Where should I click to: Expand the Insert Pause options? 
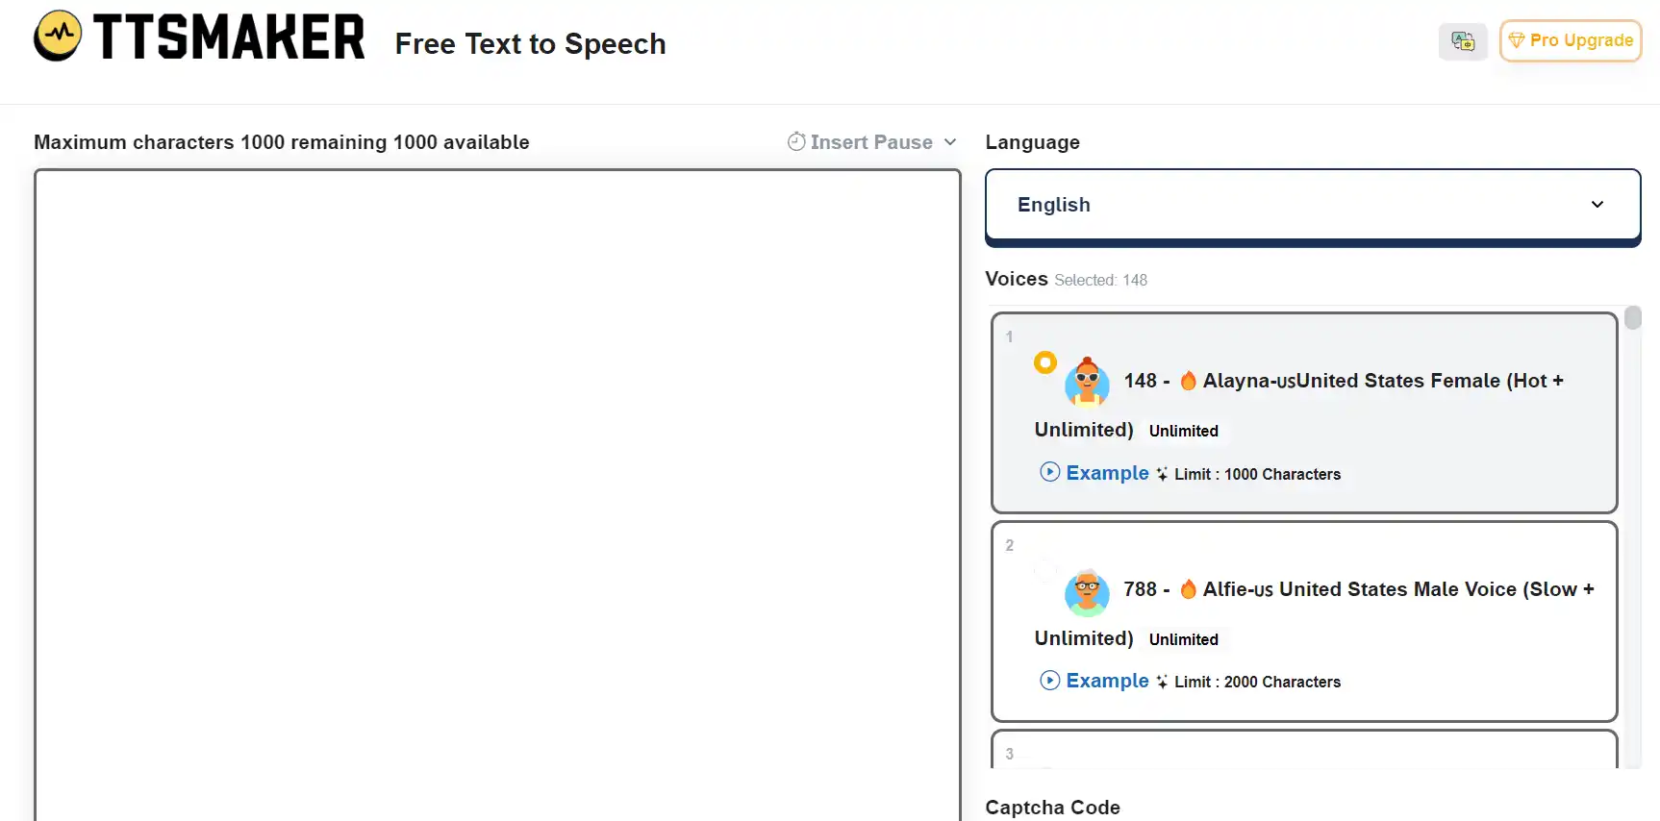pos(951,141)
